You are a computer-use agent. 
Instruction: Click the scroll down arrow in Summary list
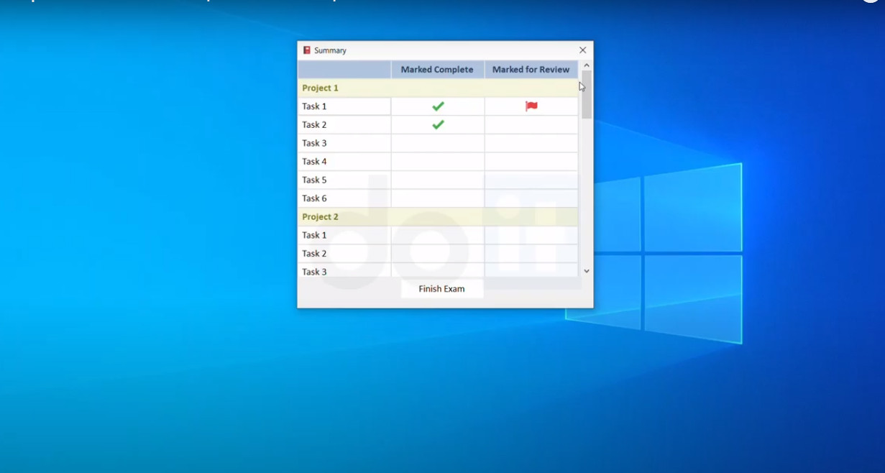(587, 271)
